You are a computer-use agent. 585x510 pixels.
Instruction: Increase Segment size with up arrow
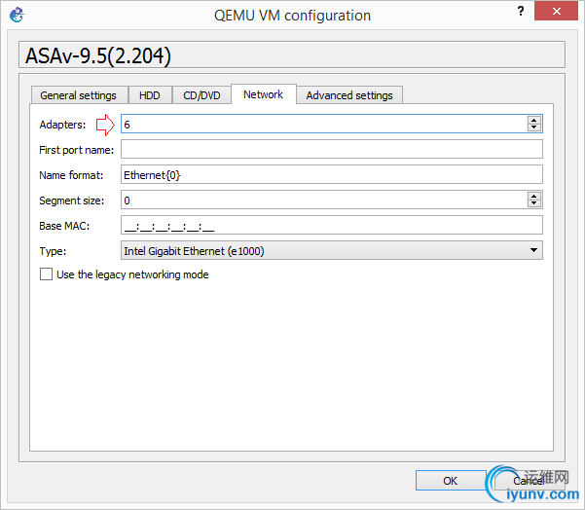pos(533,197)
